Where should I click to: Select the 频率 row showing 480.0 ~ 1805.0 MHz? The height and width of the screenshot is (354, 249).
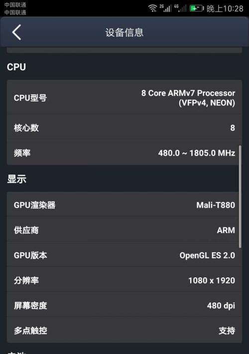(124, 153)
